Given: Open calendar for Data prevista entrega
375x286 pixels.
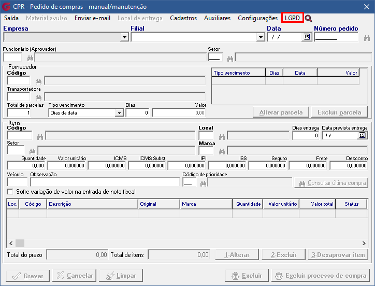Looking at the screenshot, I should 362,135.
